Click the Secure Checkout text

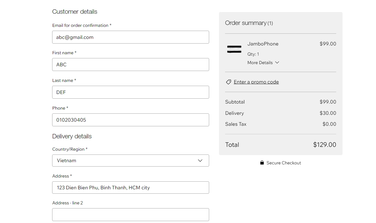(284, 163)
